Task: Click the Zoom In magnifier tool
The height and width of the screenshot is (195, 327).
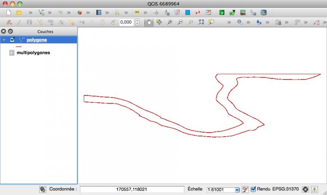Action: [x=170, y=22]
